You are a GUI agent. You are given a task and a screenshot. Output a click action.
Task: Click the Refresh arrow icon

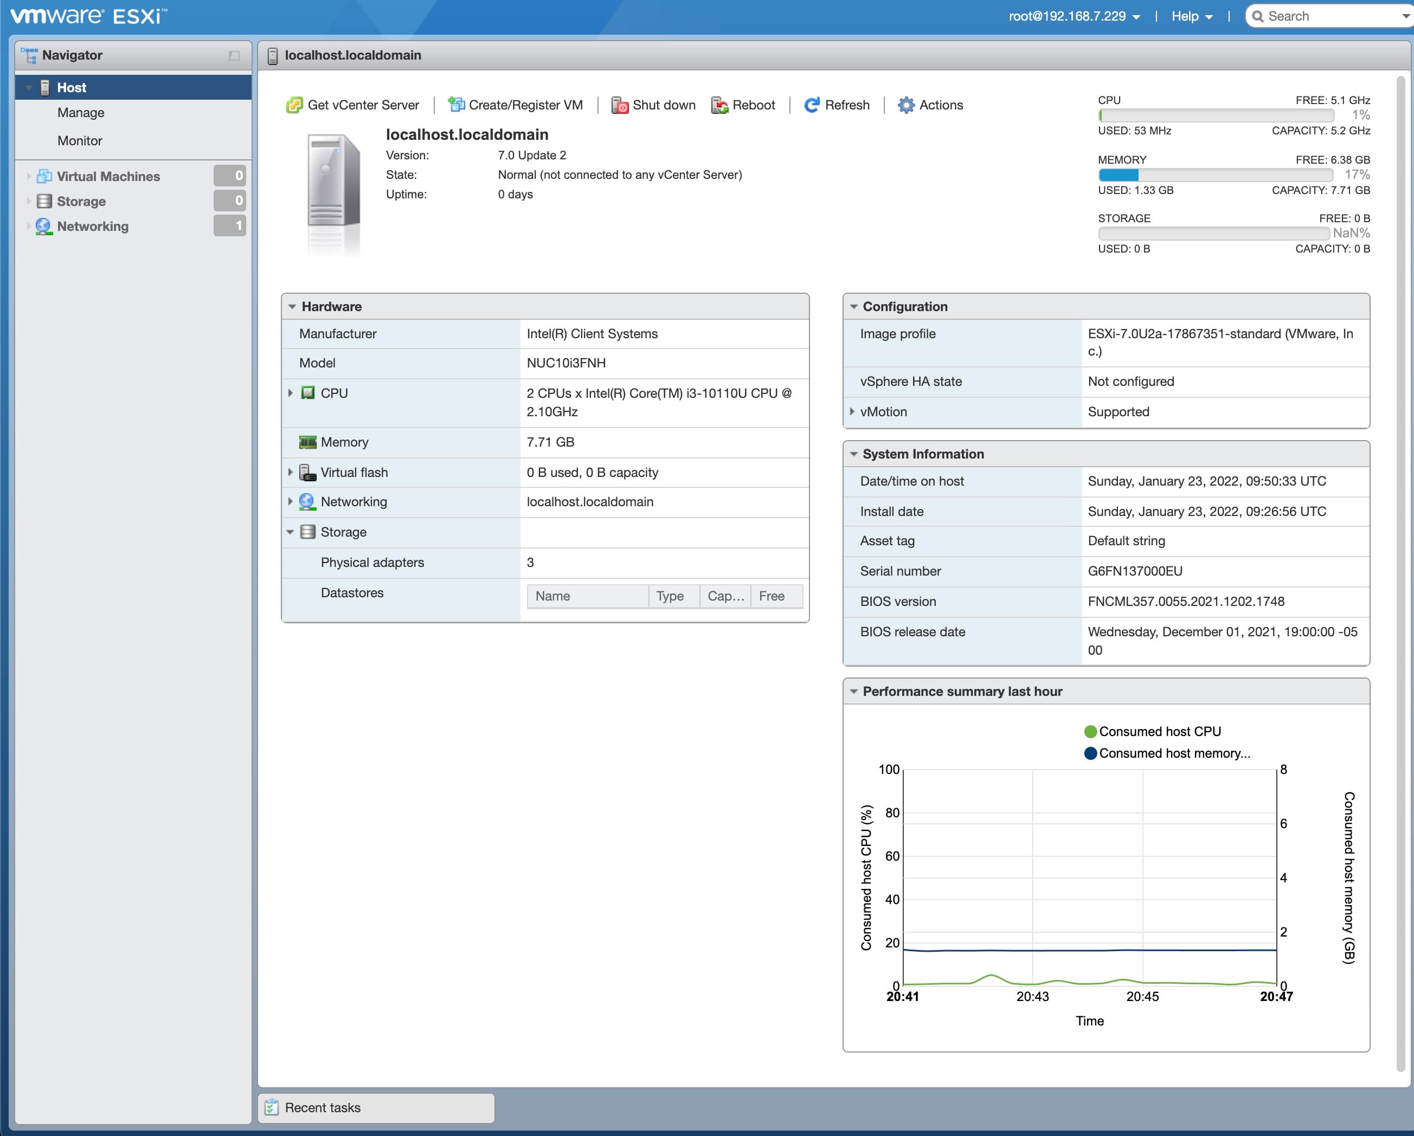(812, 105)
